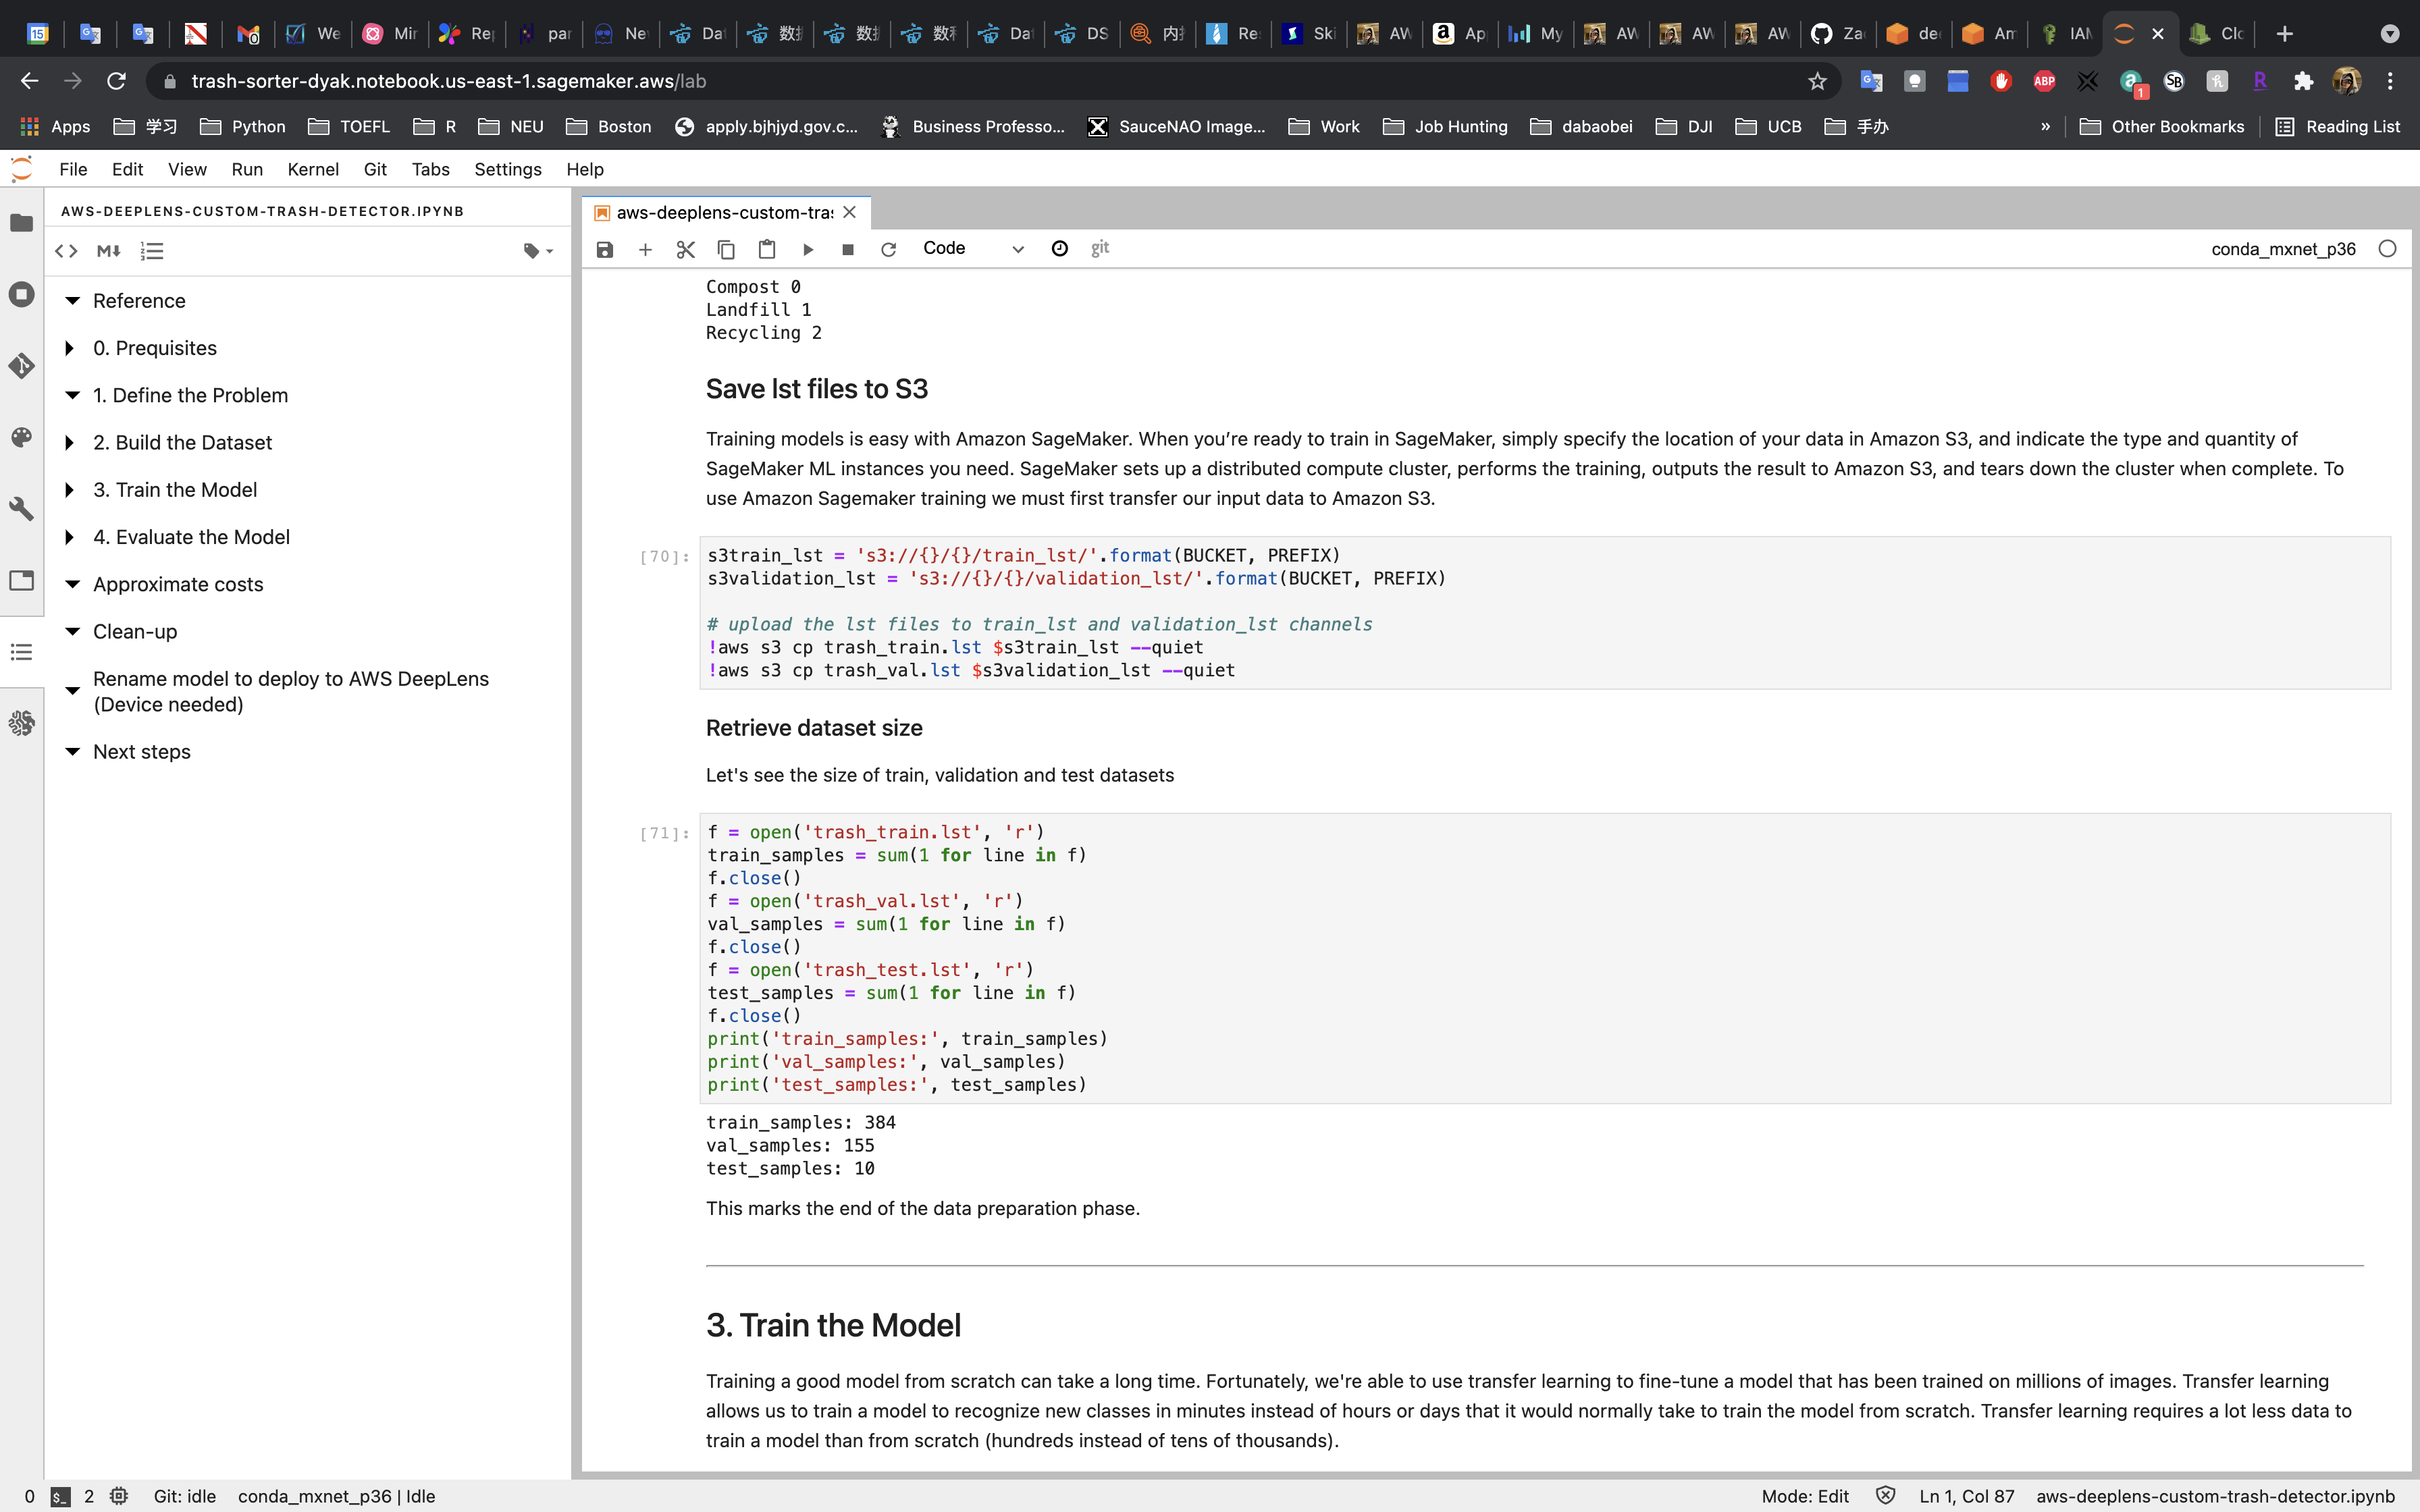2420x1512 pixels.
Task: Paste cell using the clipboard icon
Action: click(x=767, y=249)
